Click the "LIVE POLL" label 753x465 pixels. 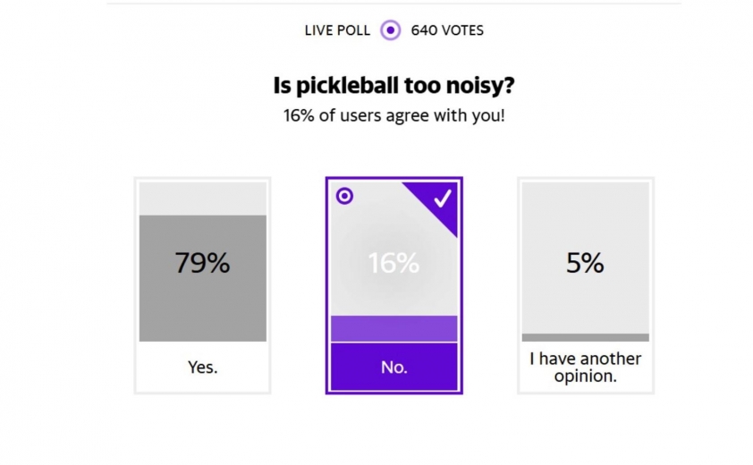[x=337, y=30]
